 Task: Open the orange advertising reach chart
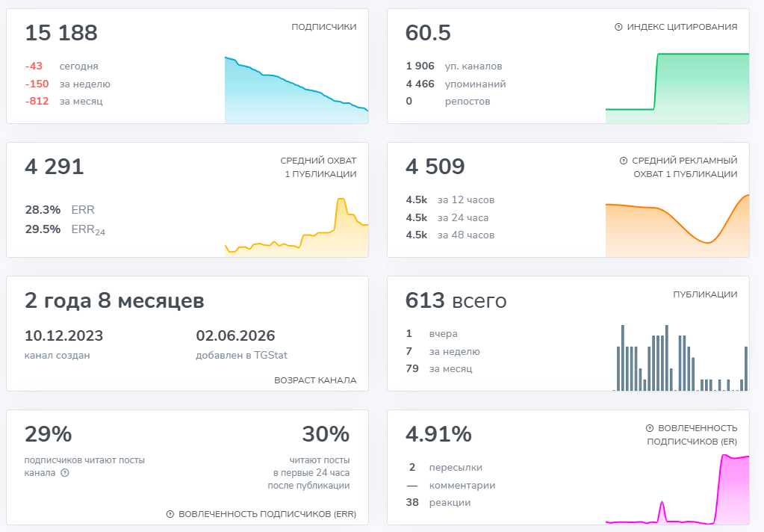677,226
